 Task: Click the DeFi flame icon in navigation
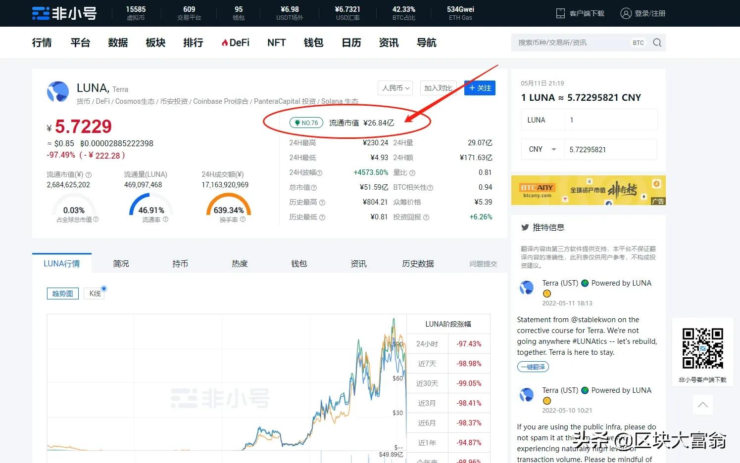pyautogui.click(x=225, y=43)
